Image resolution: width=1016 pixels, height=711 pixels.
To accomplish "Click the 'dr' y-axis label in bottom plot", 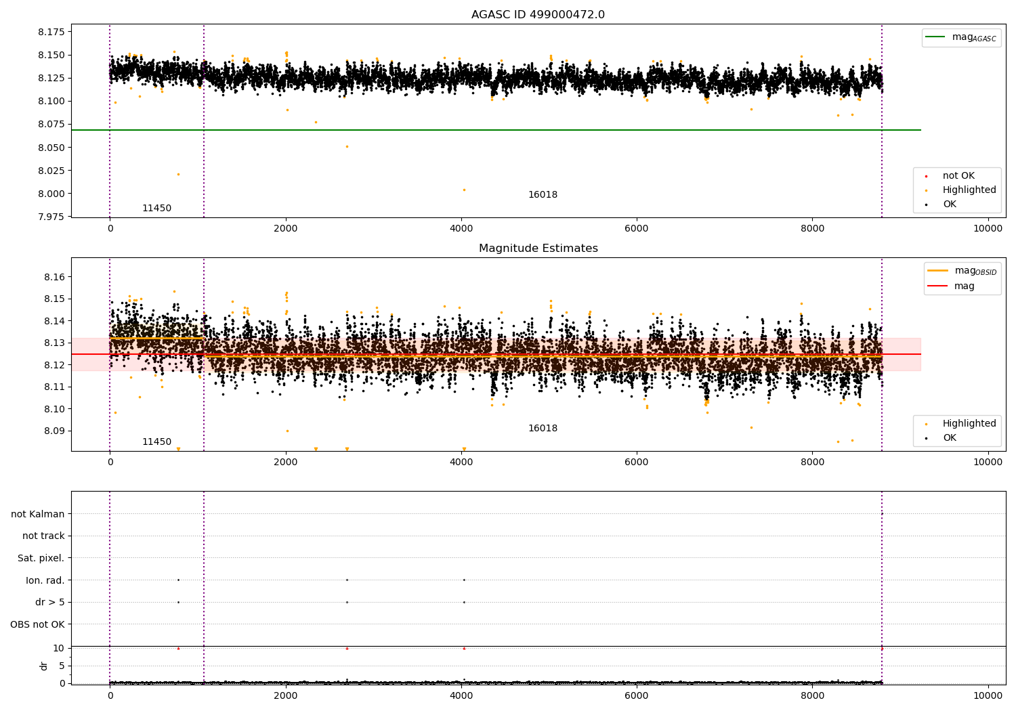I will click(44, 666).
